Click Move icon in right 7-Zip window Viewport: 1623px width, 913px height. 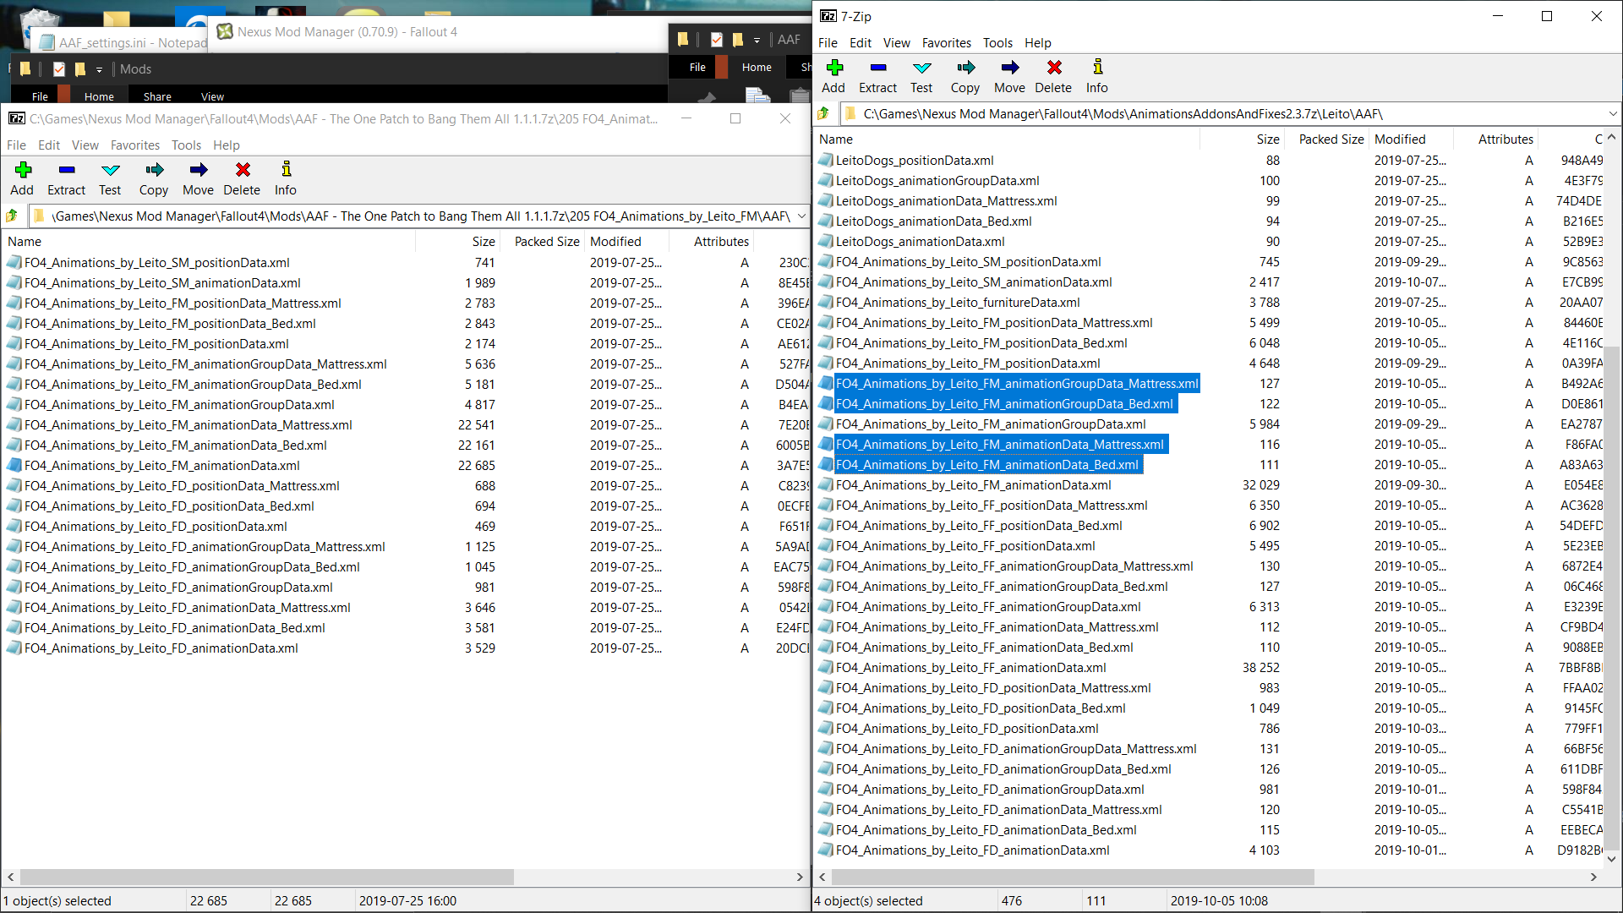click(x=1009, y=68)
